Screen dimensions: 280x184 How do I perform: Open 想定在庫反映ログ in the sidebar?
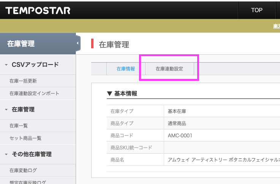pyautogui.click(x=28, y=182)
